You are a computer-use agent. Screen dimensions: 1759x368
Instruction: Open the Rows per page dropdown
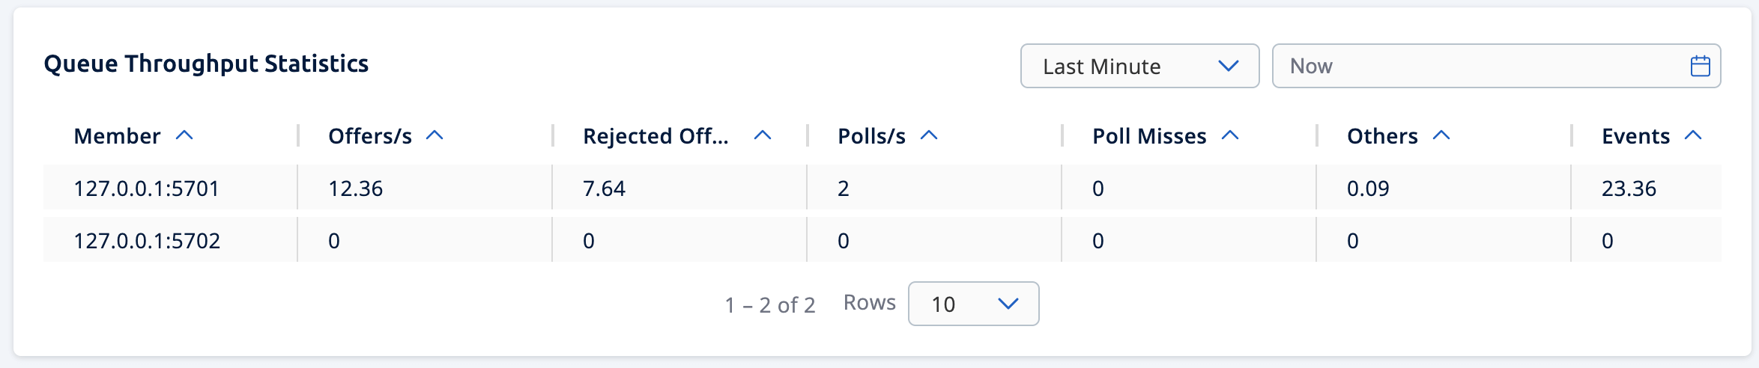(x=973, y=304)
